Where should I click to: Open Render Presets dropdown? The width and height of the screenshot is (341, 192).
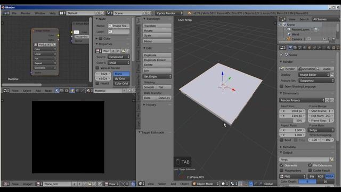coord(302,100)
